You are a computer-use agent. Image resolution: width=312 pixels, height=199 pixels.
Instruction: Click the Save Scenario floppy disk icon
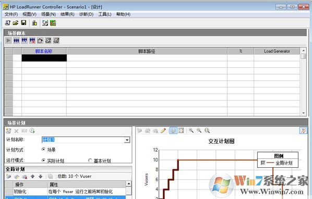click(23, 23)
